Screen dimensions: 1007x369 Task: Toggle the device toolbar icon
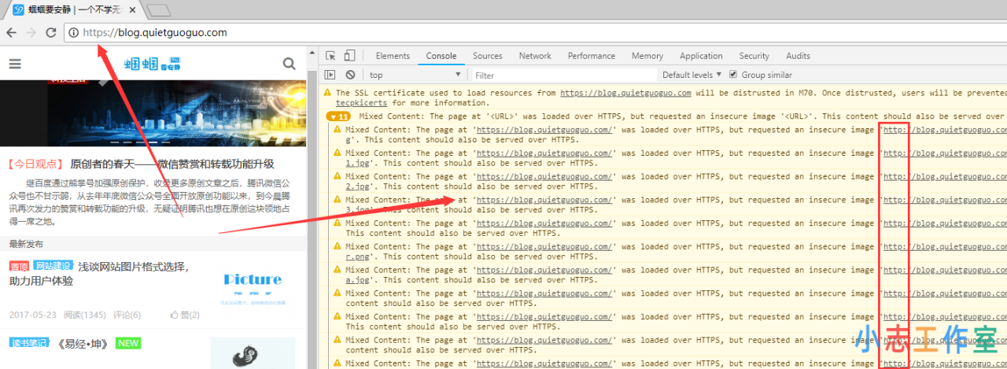[x=349, y=56]
